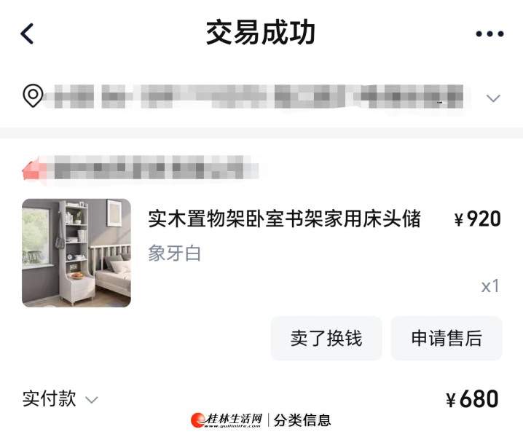Tap the x1 quantity label

(x=490, y=286)
